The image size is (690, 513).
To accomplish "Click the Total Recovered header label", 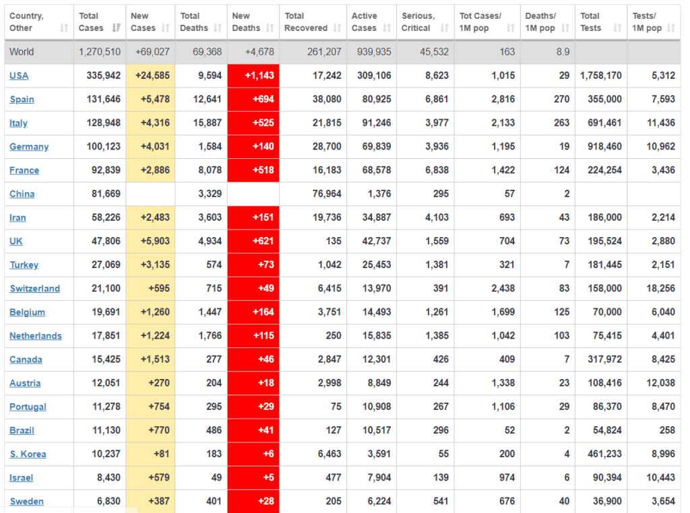I will point(306,22).
